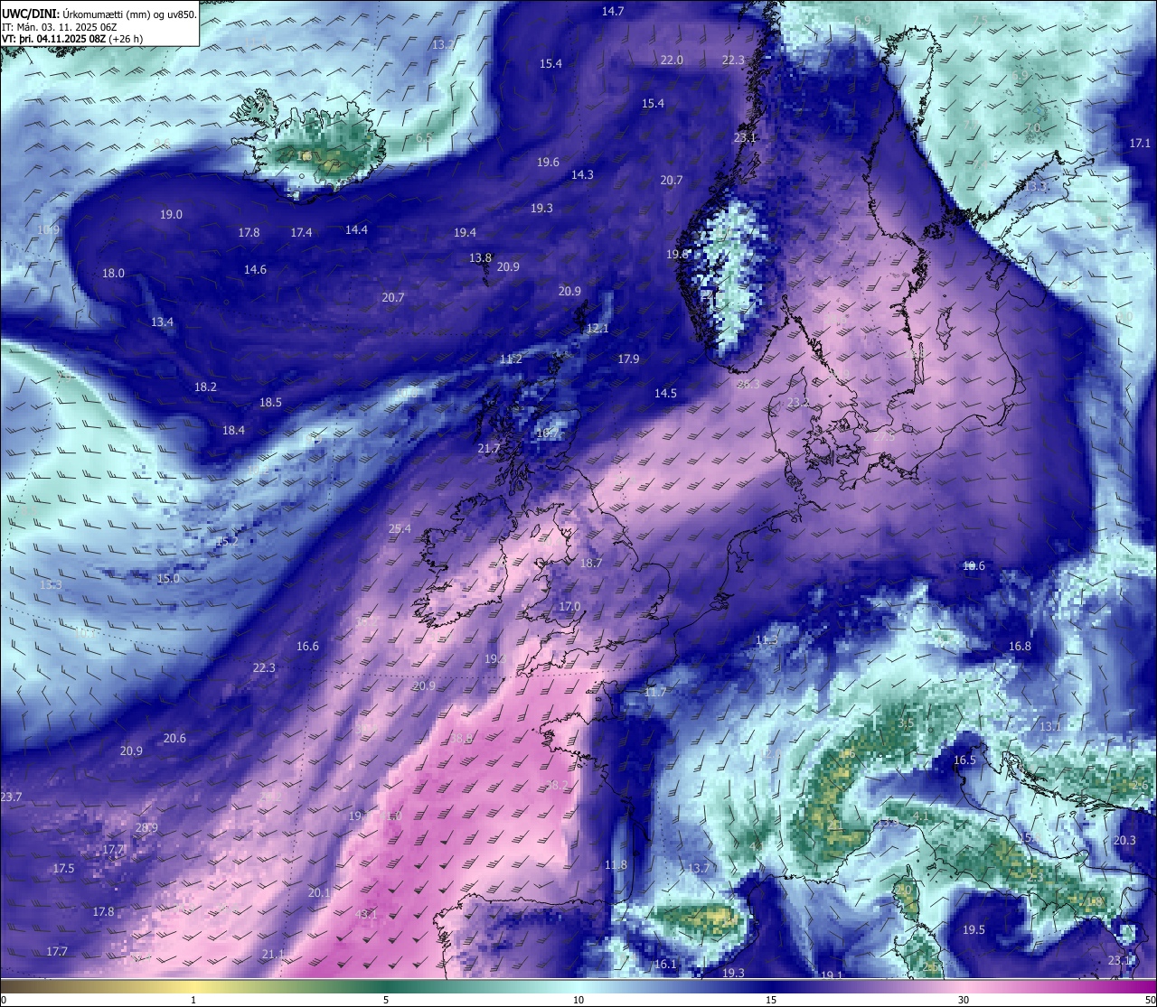Select the 20.6 value label
Screen dimensions: 1157x1007
click(x=174, y=739)
